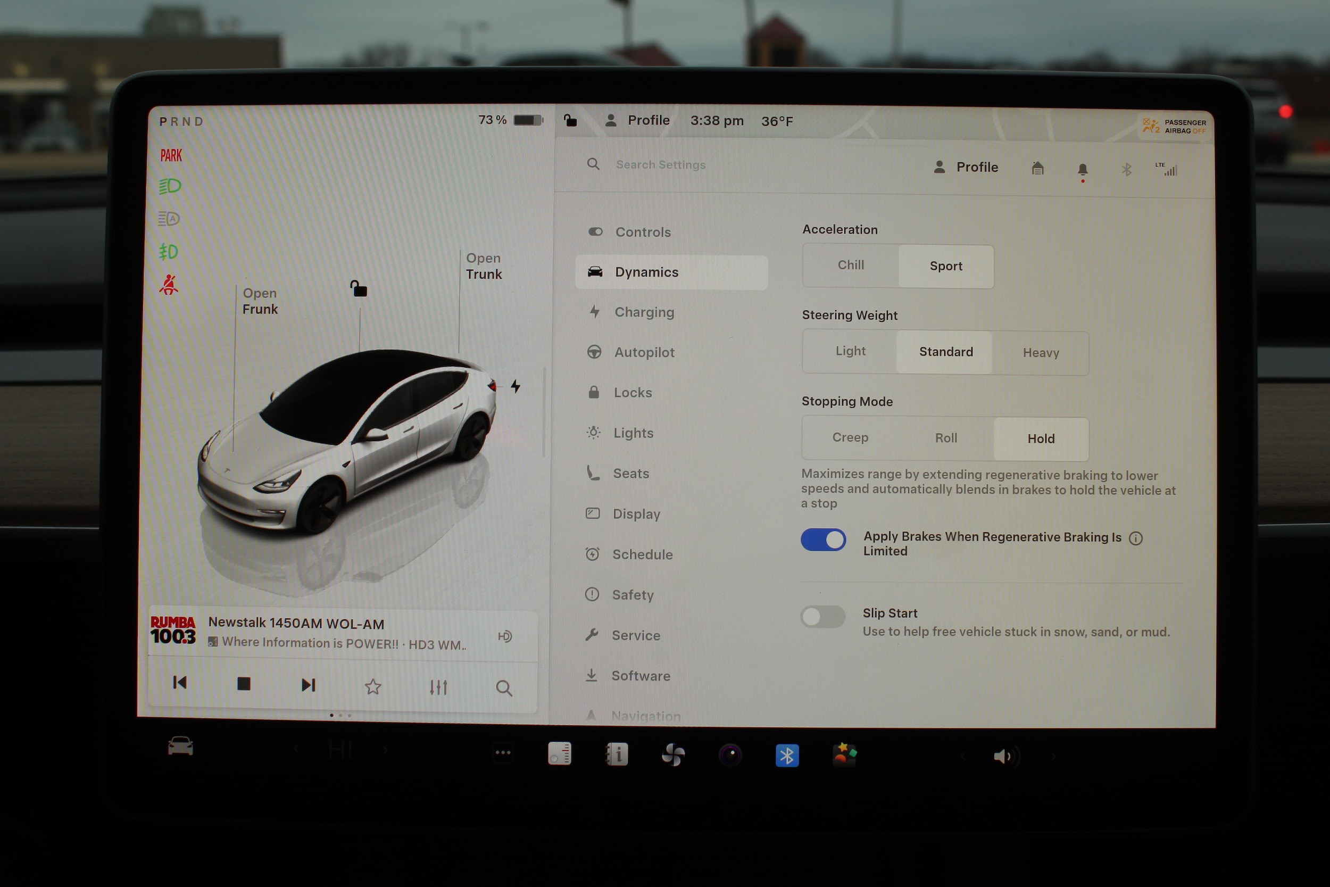Tap the unlock padlock above the car
This screenshot has width=1330, height=887.
359,288
